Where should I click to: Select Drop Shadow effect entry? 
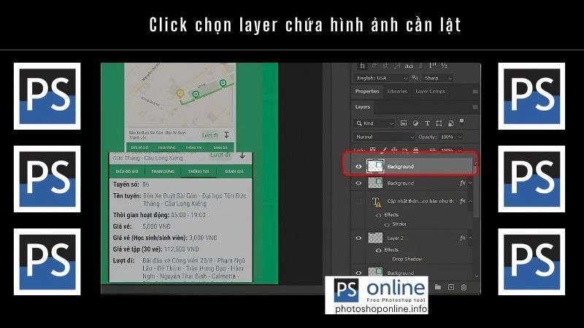pos(407,259)
